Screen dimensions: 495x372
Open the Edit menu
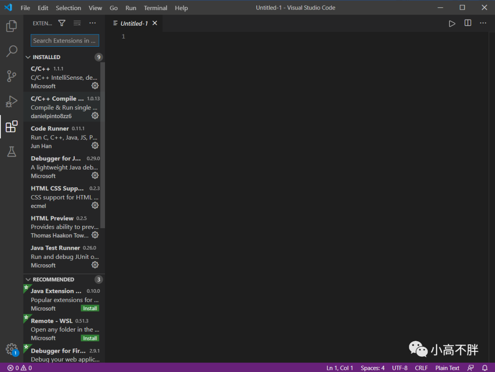(43, 8)
